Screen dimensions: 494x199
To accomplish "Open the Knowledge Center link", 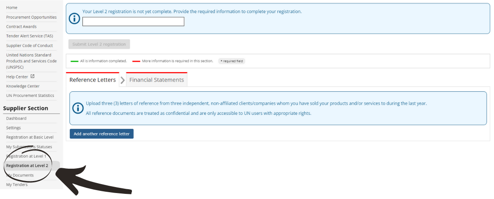I will (x=23, y=86).
